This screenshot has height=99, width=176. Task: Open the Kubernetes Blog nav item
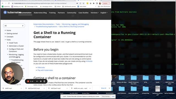[x=40, y=13]
